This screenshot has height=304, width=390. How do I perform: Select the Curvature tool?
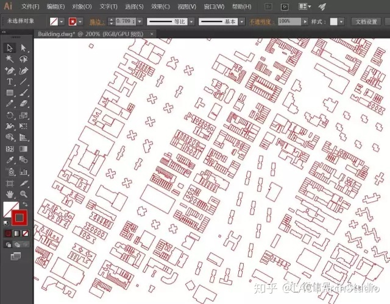(23, 70)
